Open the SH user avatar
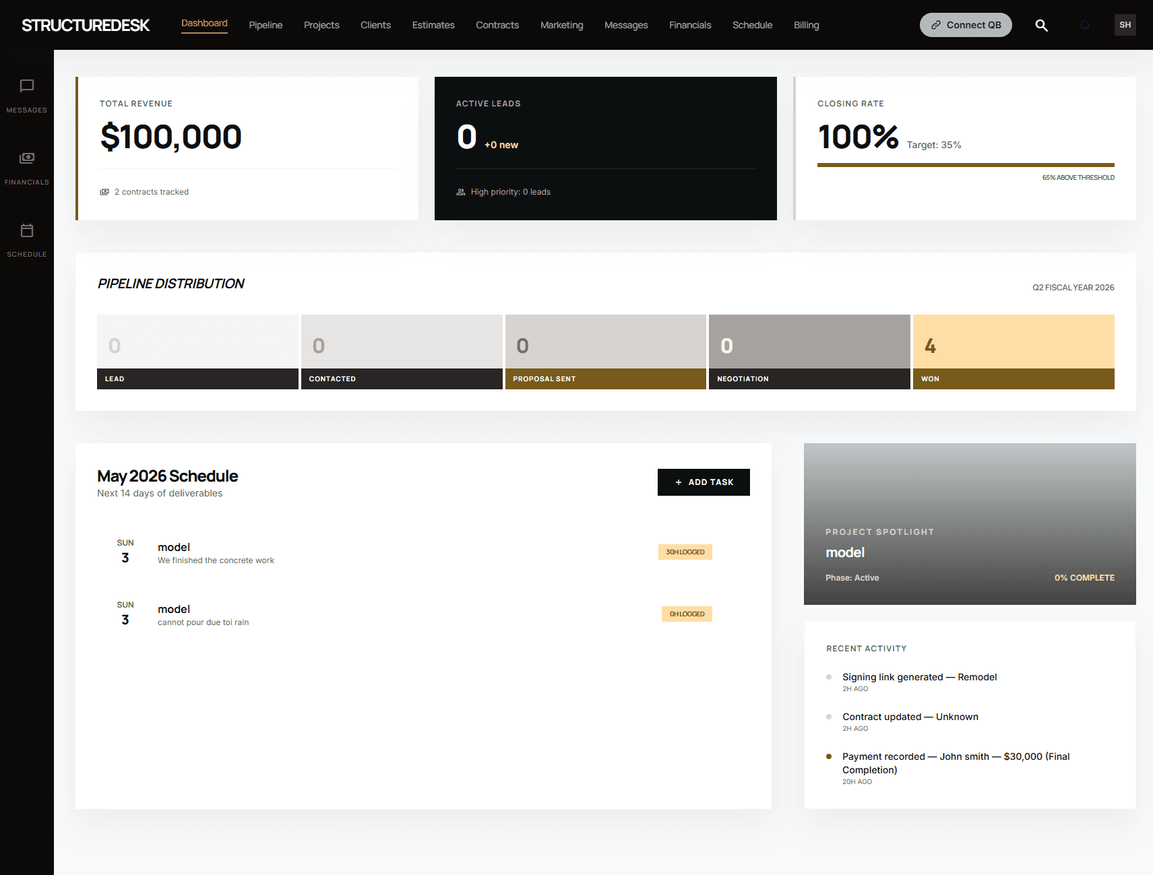Screen dimensions: 1153x875 (1125, 25)
